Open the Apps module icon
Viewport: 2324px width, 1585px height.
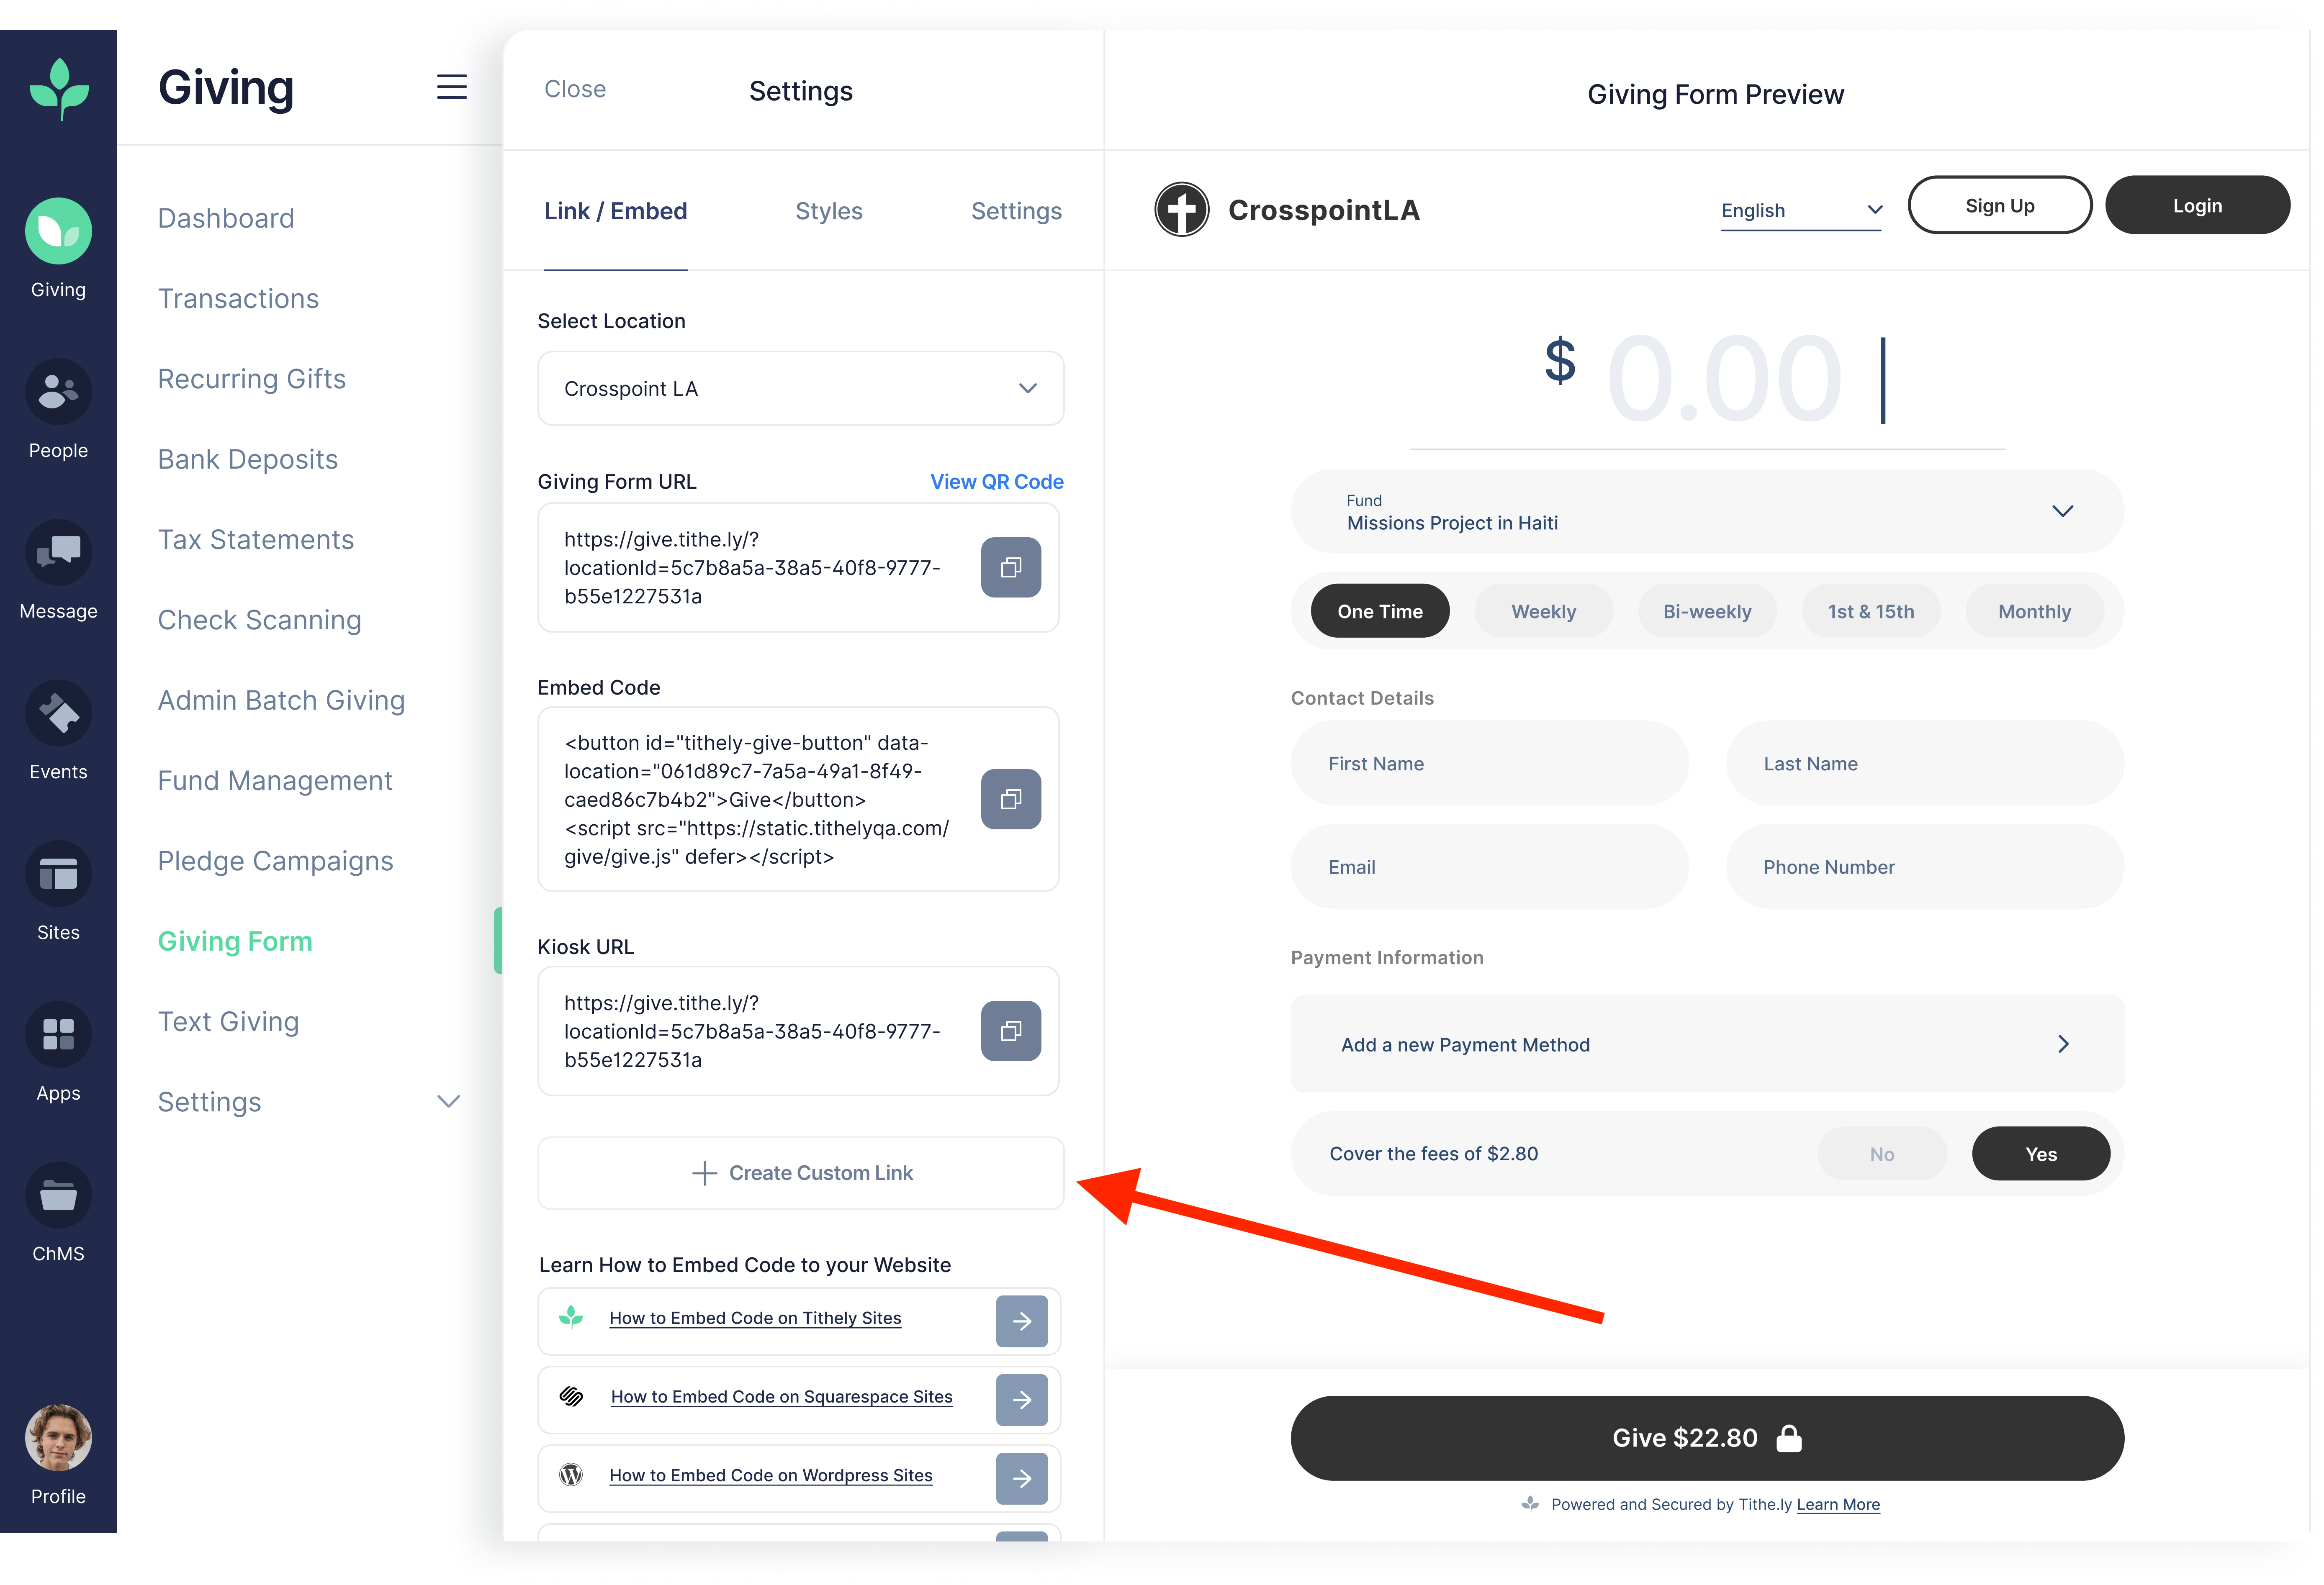click(x=58, y=1034)
